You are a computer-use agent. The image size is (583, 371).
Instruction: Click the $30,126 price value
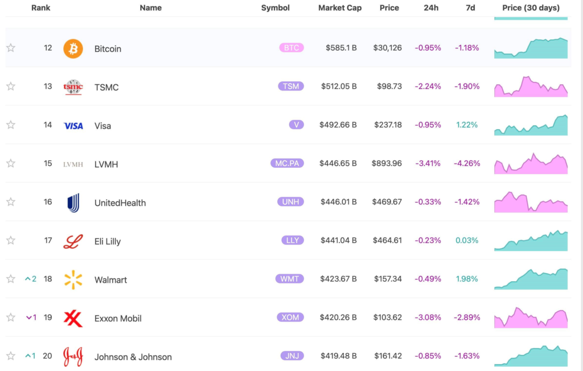coord(387,48)
